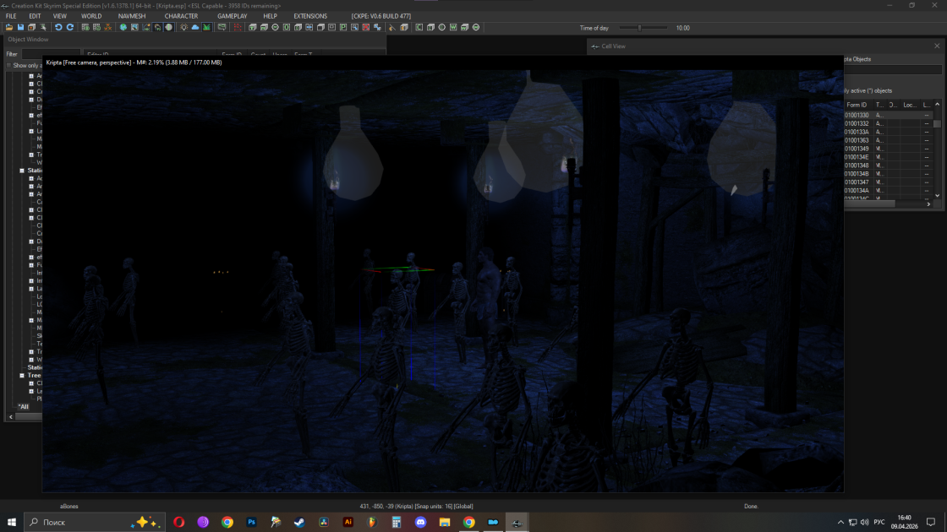The height and width of the screenshot is (532, 947).
Task: Click the 'Loc...' column header in Cell View
Action: [910, 105]
